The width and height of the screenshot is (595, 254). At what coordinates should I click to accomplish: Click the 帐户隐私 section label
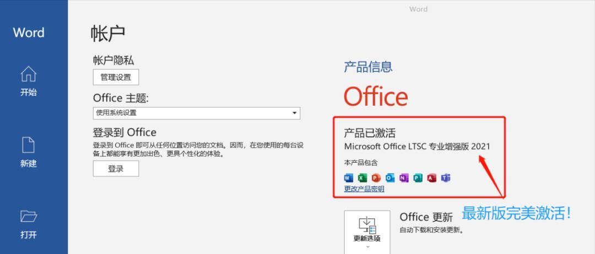pos(113,60)
